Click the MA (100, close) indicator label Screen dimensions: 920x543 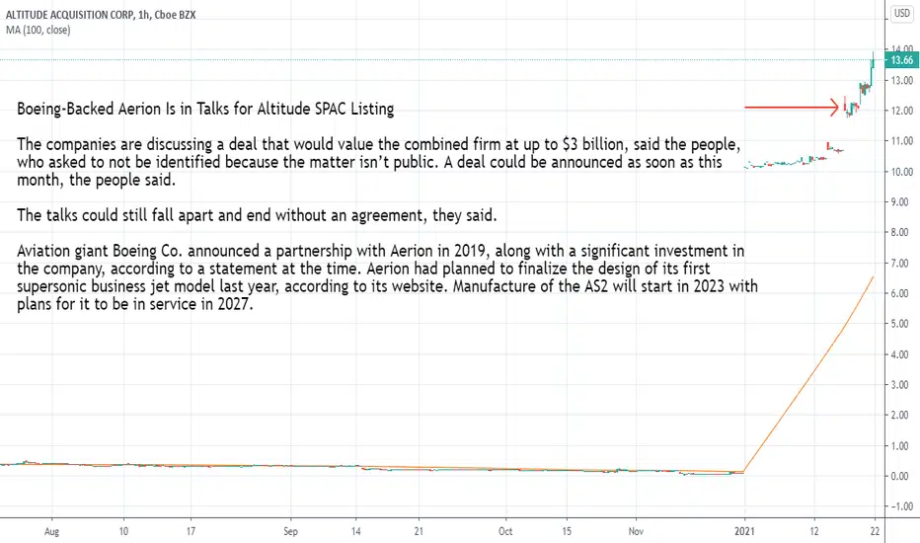pos(38,30)
